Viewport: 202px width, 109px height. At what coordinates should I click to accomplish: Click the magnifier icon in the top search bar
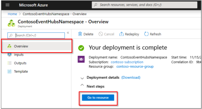tap(96, 5)
